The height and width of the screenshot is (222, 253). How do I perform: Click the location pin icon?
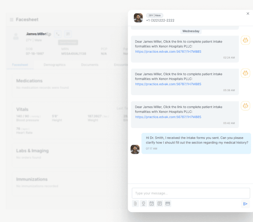point(143,203)
